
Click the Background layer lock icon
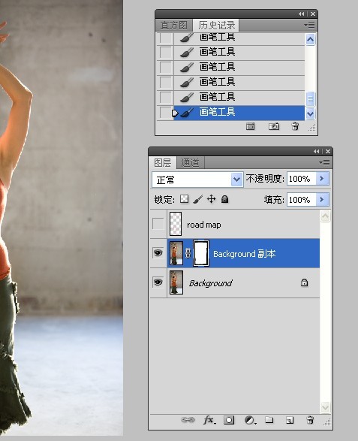click(304, 282)
